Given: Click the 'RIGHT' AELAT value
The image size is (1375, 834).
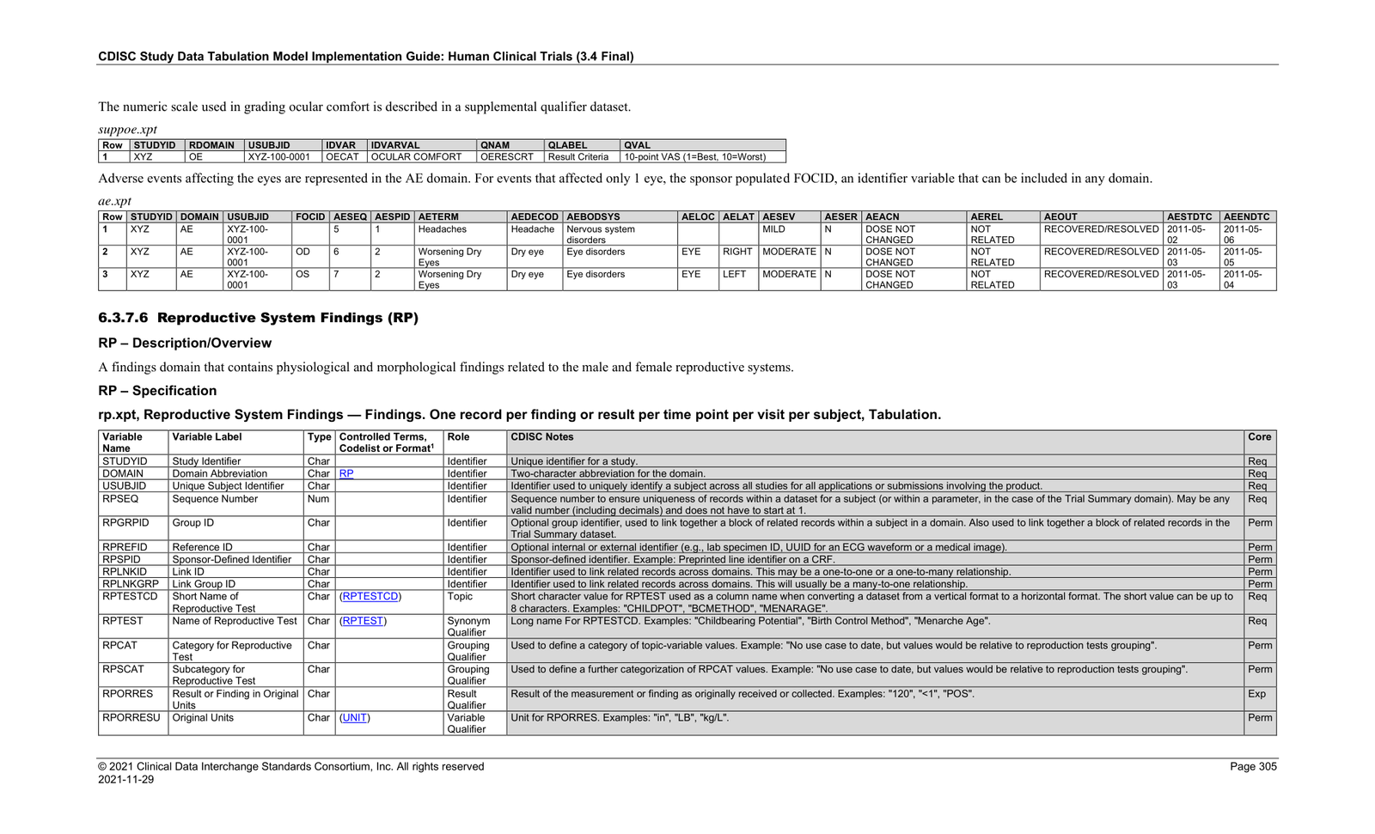Looking at the screenshot, I should click(737, 252).
